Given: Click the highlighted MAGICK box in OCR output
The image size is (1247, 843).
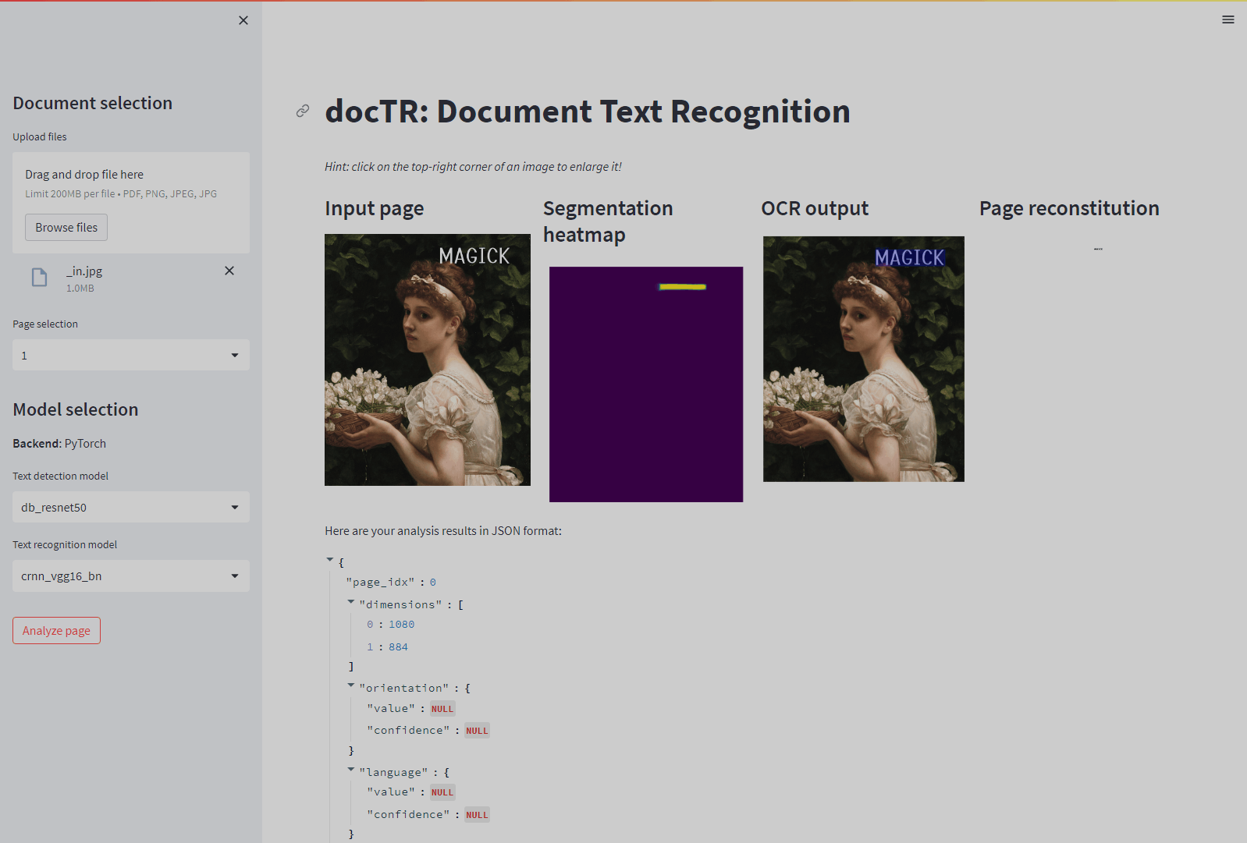Looking at the screenshot, I should coord(910,257).
